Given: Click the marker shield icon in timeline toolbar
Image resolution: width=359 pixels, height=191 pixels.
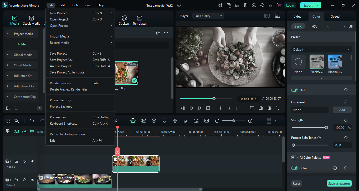Looking at the screenshot, I should pyautogui.click(x=165, y=121).
